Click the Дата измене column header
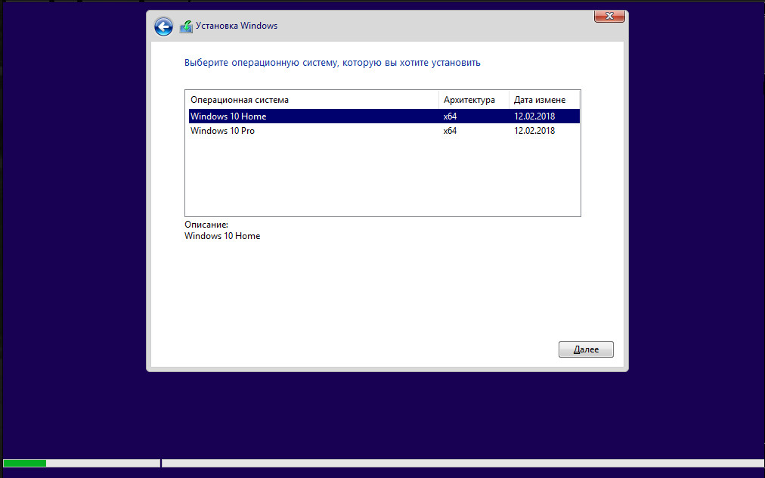This screenshot has width=765, height=478. click(x=544, y=100)
